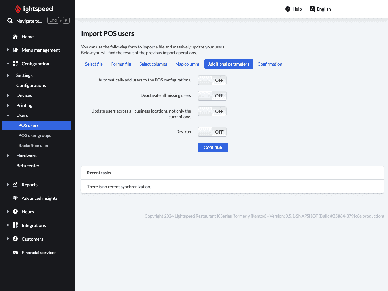The image size is (388, 291).
Task: Expand the Hardware submenu arrow
Action: [8, 156]
